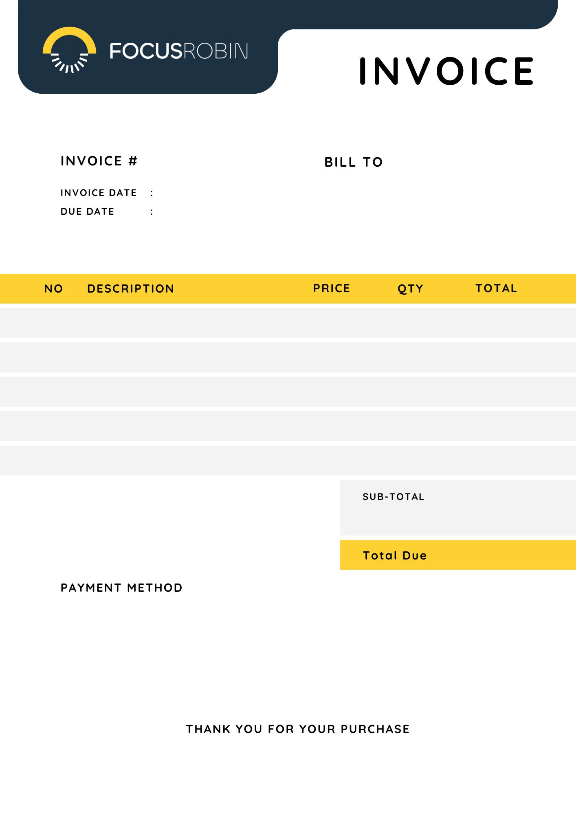576x815 pixels.
Task: Click the DUE DATE label
Action: (x=87, y=211)
